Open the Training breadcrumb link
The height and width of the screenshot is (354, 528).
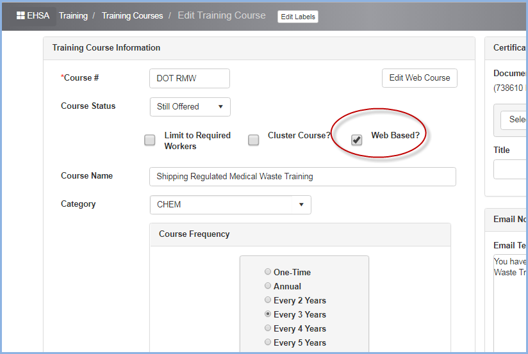pyautogui.click(x=73, y=16)
